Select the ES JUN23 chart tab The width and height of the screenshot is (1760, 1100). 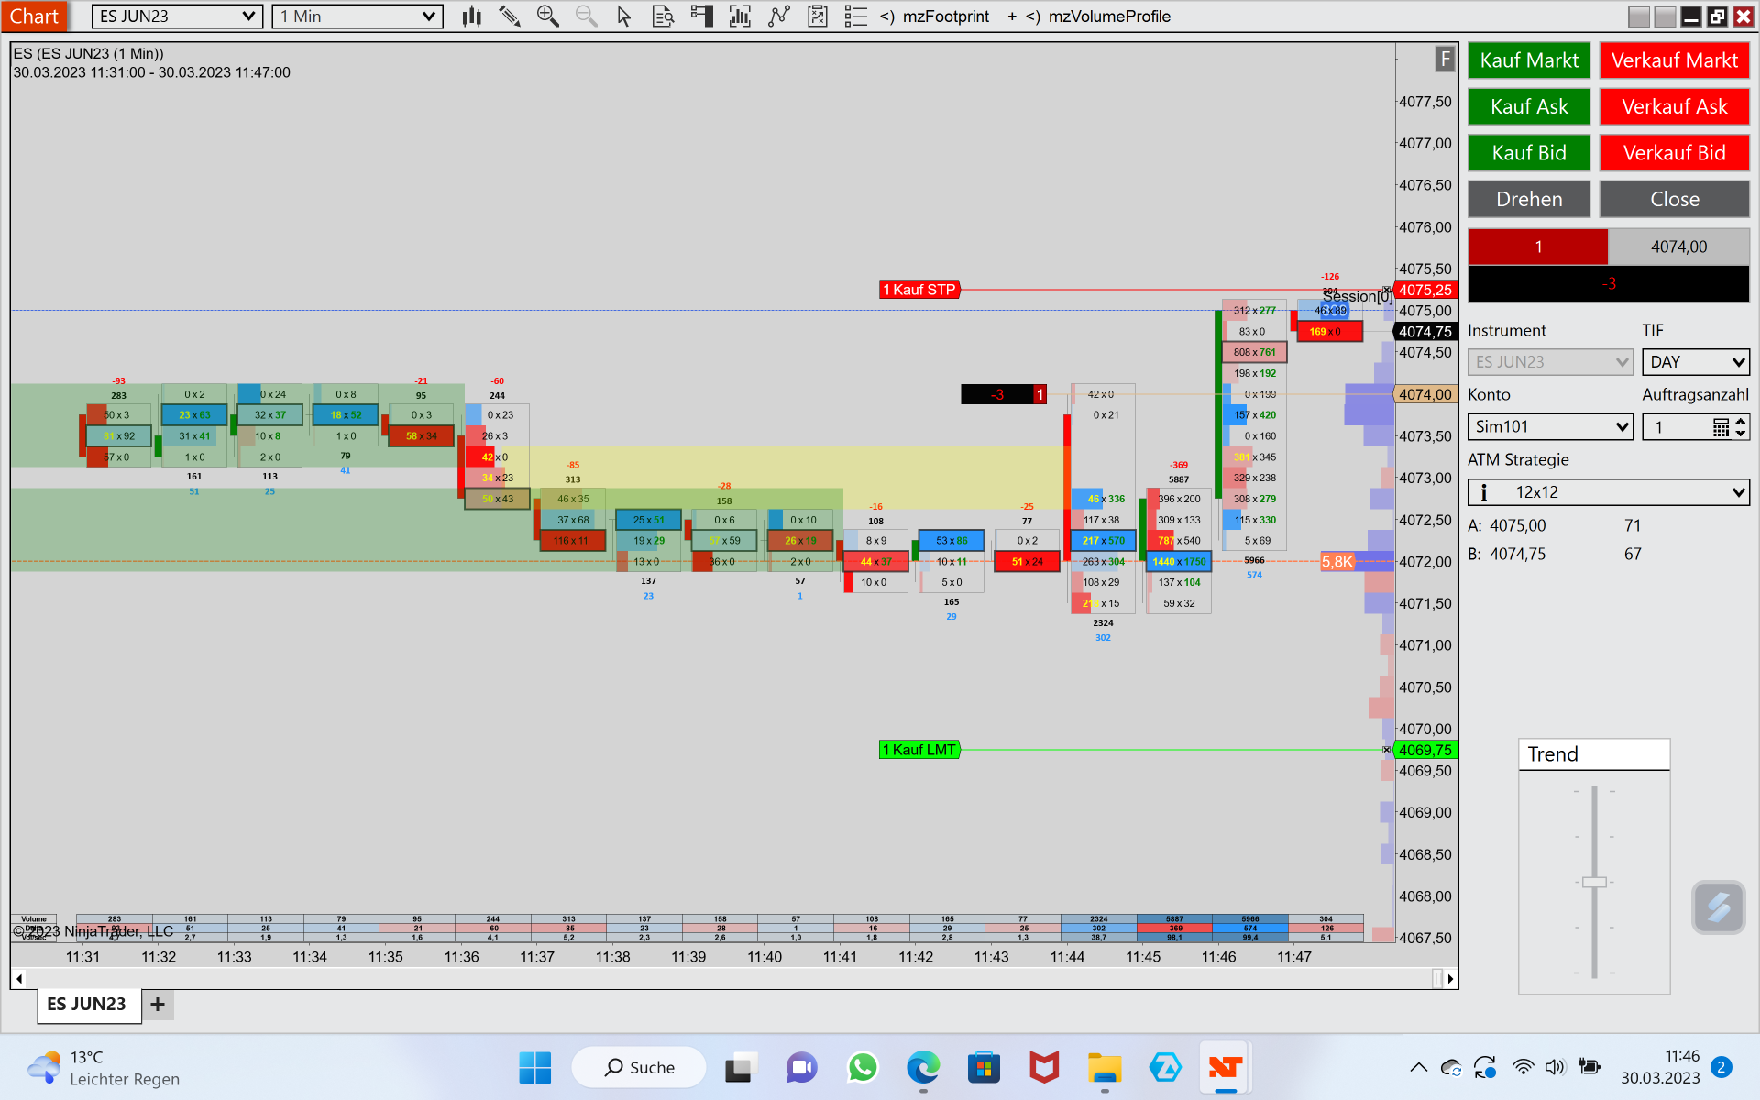(x=87, y=1004)
